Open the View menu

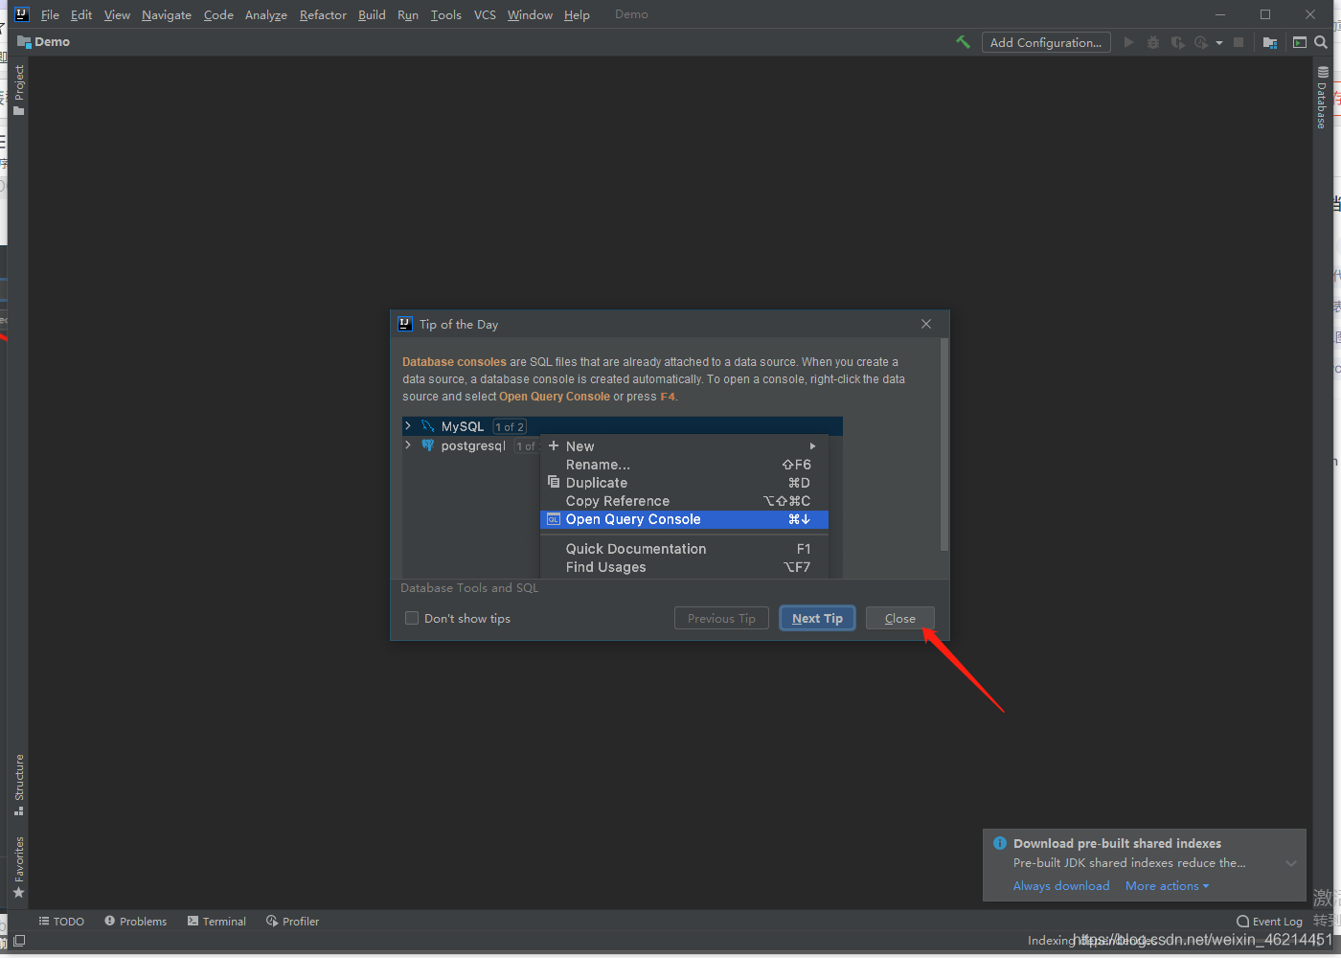(117, 14)
